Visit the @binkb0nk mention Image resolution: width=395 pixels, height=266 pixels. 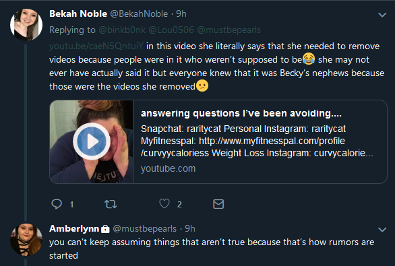122,30
